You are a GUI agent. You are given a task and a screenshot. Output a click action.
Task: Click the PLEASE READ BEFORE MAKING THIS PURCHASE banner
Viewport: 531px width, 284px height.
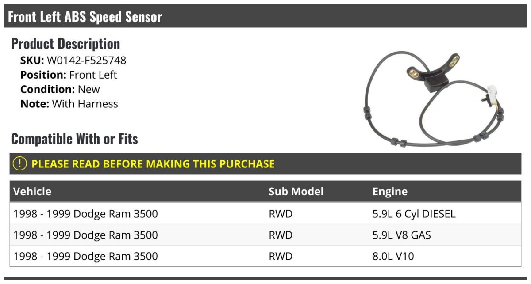265,164
